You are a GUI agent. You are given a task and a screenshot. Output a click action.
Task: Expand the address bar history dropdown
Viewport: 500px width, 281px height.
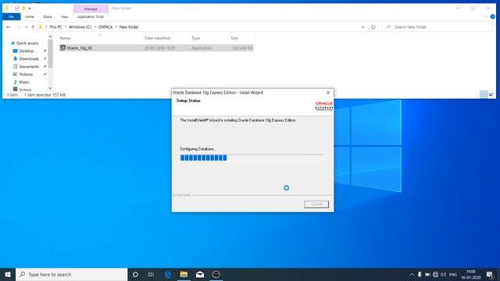[362, 27]
